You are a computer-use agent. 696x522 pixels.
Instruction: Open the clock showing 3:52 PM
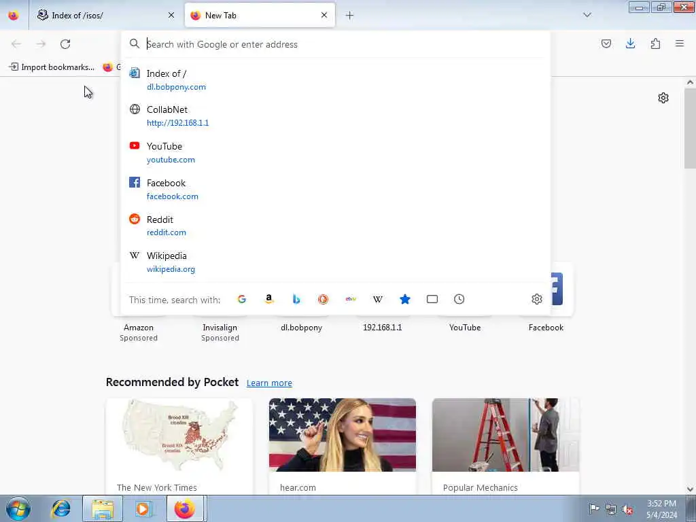pyautogui.click(x=661, y=509)
